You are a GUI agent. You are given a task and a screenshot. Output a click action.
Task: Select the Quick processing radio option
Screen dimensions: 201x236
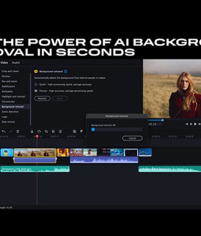[36, 84]
